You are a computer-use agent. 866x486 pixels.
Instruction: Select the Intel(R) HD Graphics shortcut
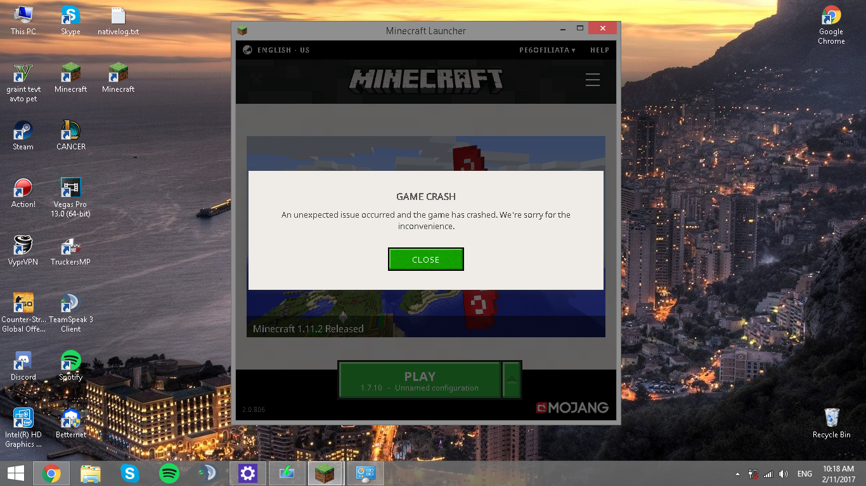tap(23, 428)
